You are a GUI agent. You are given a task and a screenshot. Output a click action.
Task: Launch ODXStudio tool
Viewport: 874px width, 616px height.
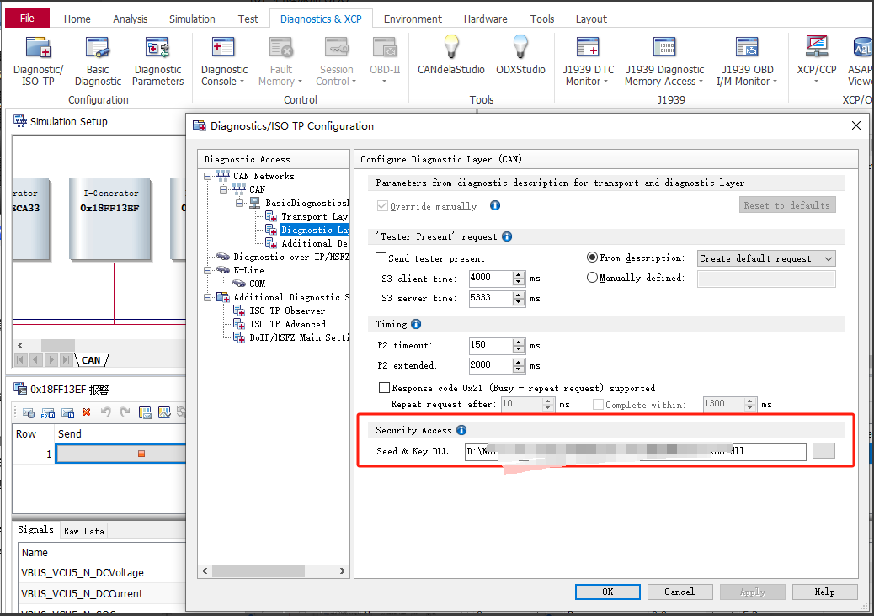tap(520, 47)
